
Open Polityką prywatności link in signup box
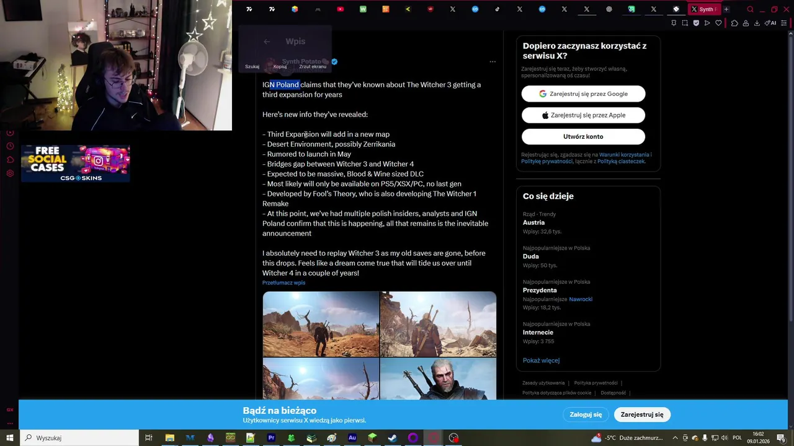[x=546, y=161]
